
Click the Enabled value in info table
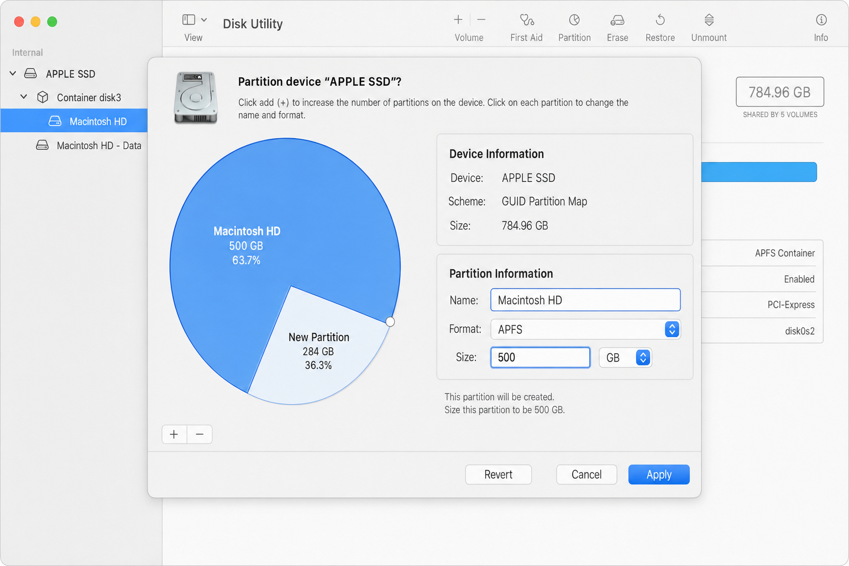tap(799, 279)
